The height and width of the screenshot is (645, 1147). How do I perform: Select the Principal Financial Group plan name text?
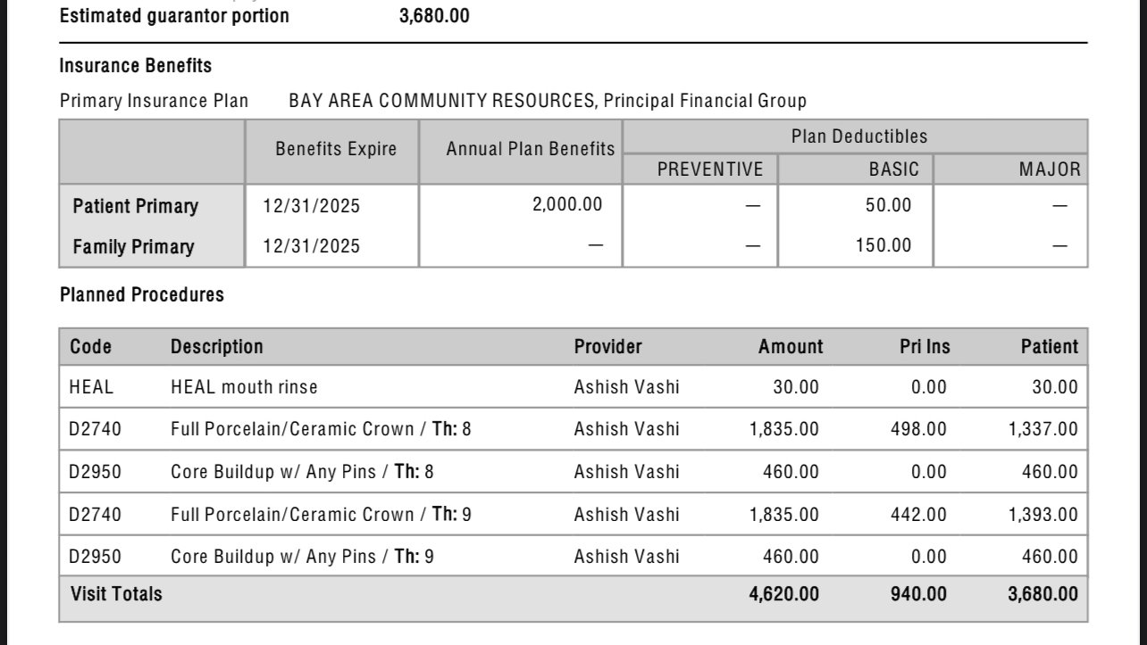pyautogui.click(x=705, y=101)
